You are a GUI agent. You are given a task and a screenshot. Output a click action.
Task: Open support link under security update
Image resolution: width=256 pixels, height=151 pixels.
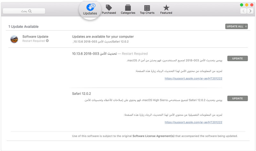point(193,78)
